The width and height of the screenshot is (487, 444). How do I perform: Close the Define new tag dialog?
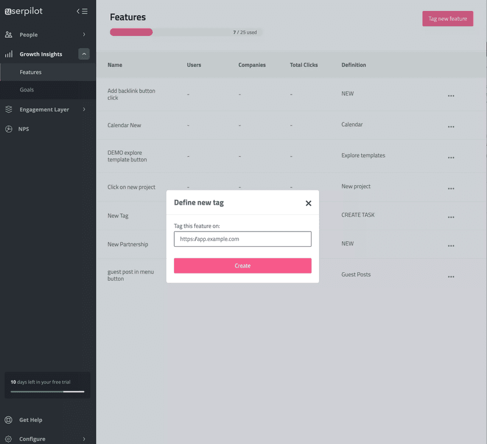click(309, 203)
